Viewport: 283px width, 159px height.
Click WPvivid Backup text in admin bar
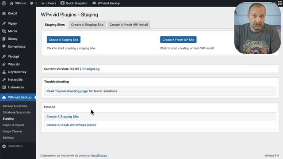point(109,3)
